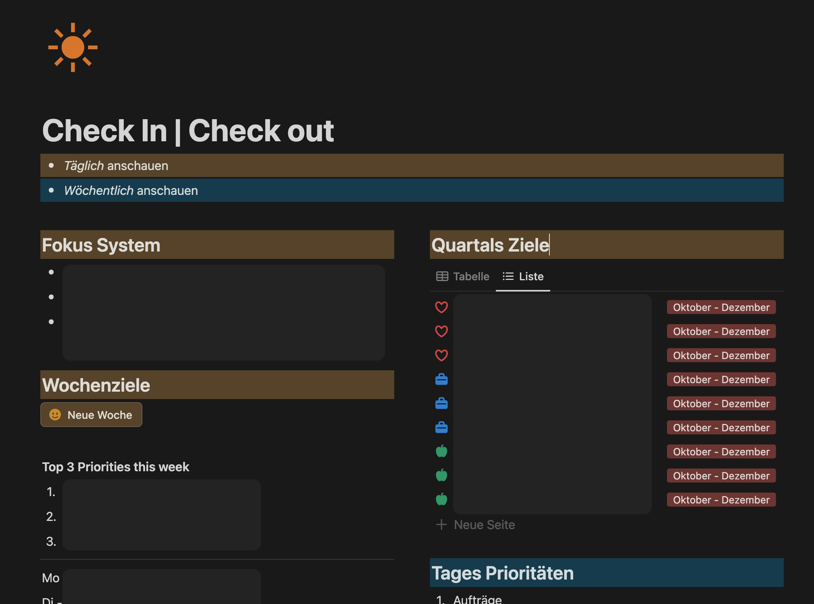Click the list icon beside Liste
The image size is (814, 604).
click(x=508, y=276)
